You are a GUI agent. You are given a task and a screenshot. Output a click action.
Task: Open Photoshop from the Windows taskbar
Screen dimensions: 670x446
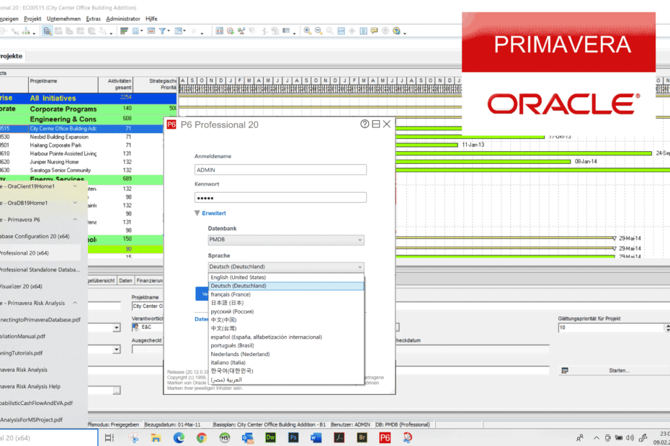tap(293, 437)
